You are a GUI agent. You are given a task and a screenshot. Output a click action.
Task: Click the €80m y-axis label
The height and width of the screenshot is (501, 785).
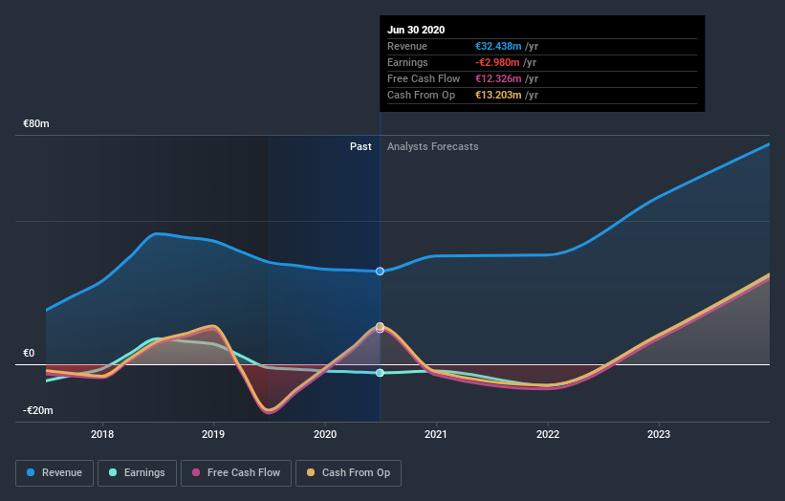tap(36, 123)
